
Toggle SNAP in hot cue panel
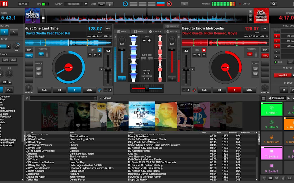pyautogui.click(x=275, y=62)
